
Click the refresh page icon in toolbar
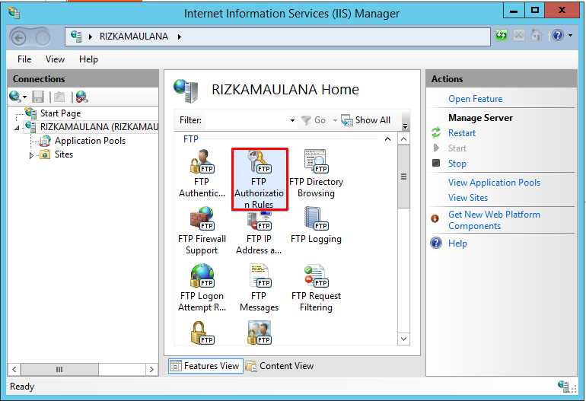[x=502, y=36]
